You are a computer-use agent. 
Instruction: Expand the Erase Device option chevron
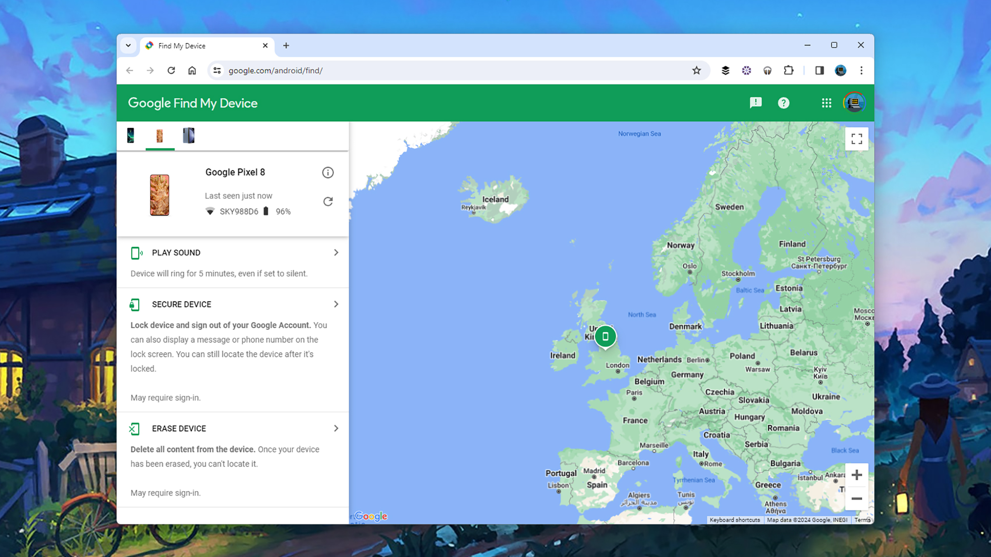pyautogui.click(x=336, y=428)
